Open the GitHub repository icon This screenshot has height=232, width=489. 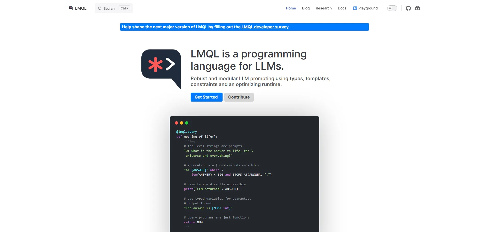[408, 8]
